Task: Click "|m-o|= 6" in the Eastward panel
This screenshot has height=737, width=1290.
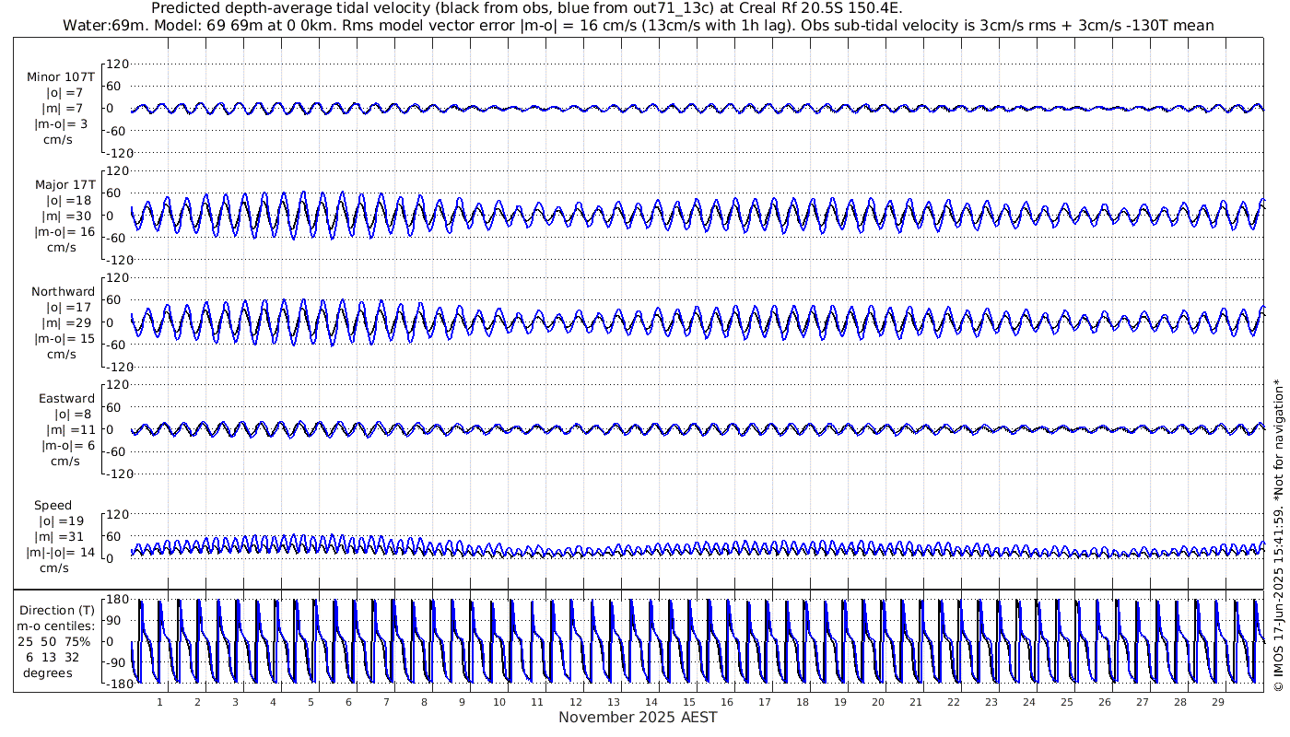Action: point(68,446)
